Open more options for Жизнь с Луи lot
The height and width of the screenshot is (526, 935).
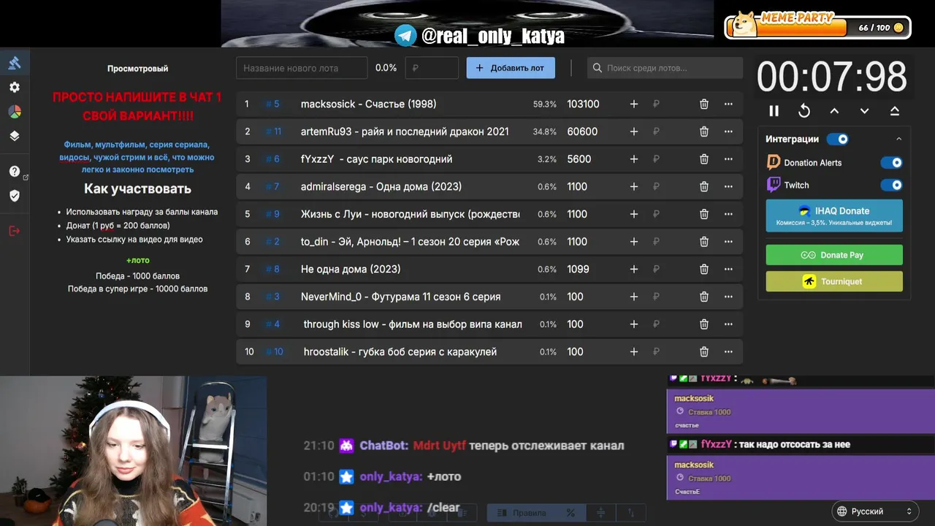click(x=728, y=214)
